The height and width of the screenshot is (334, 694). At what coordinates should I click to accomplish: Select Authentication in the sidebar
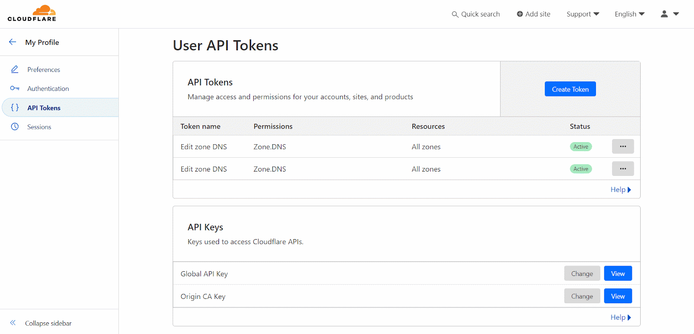48,88
